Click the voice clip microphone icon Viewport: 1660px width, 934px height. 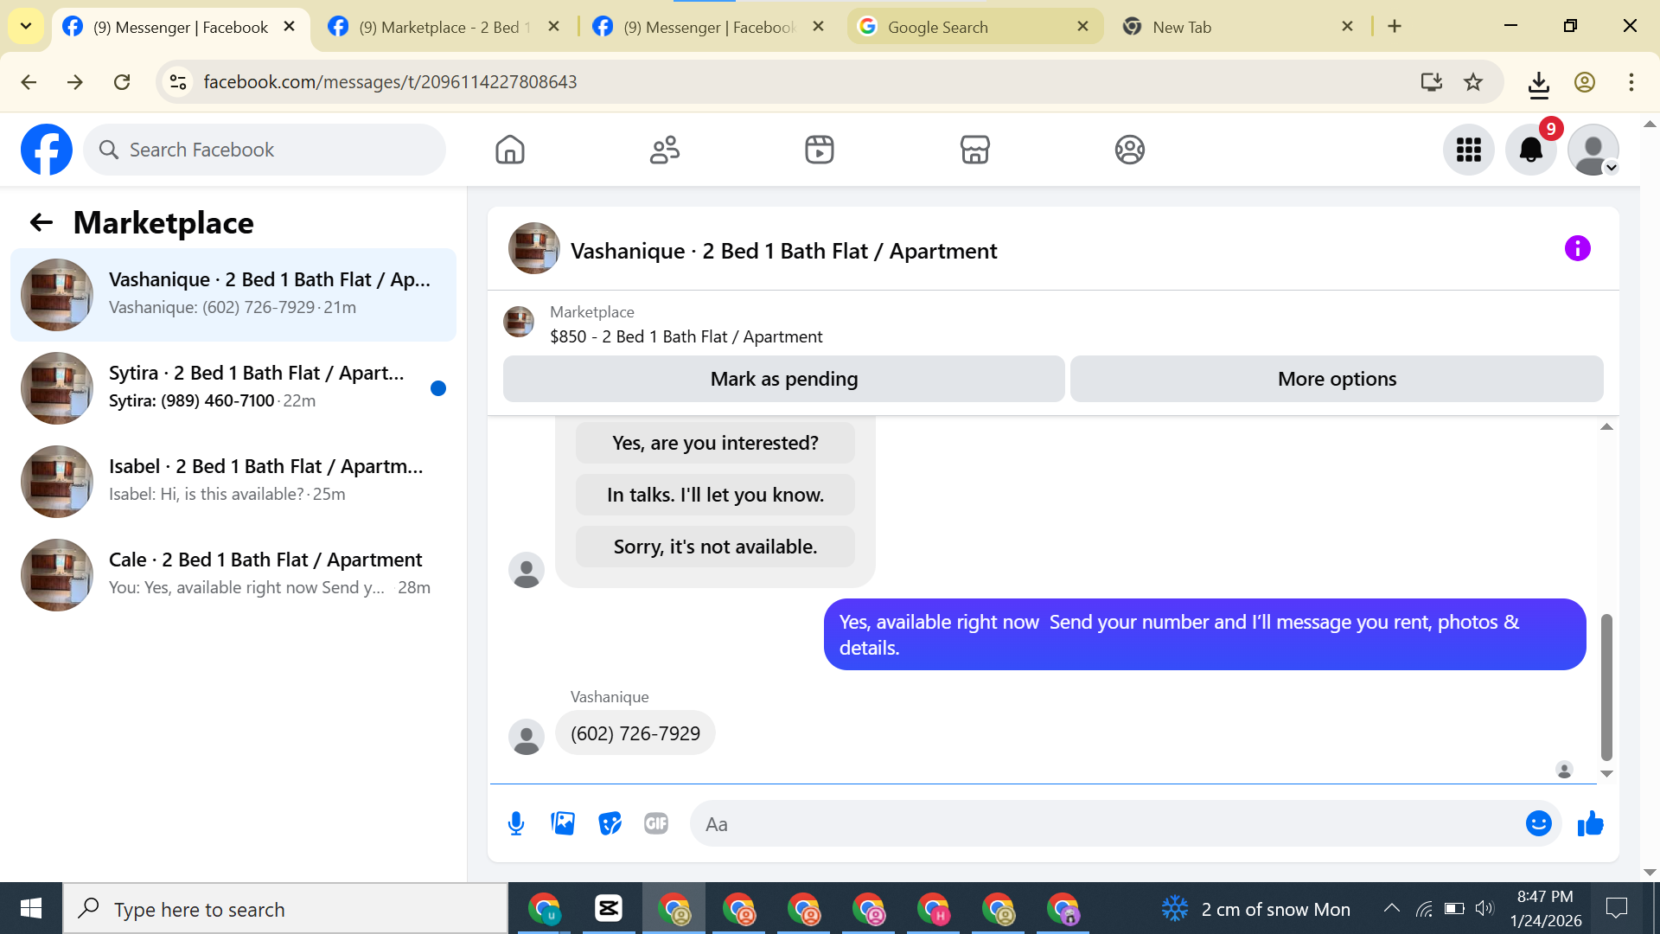[516, 823]
